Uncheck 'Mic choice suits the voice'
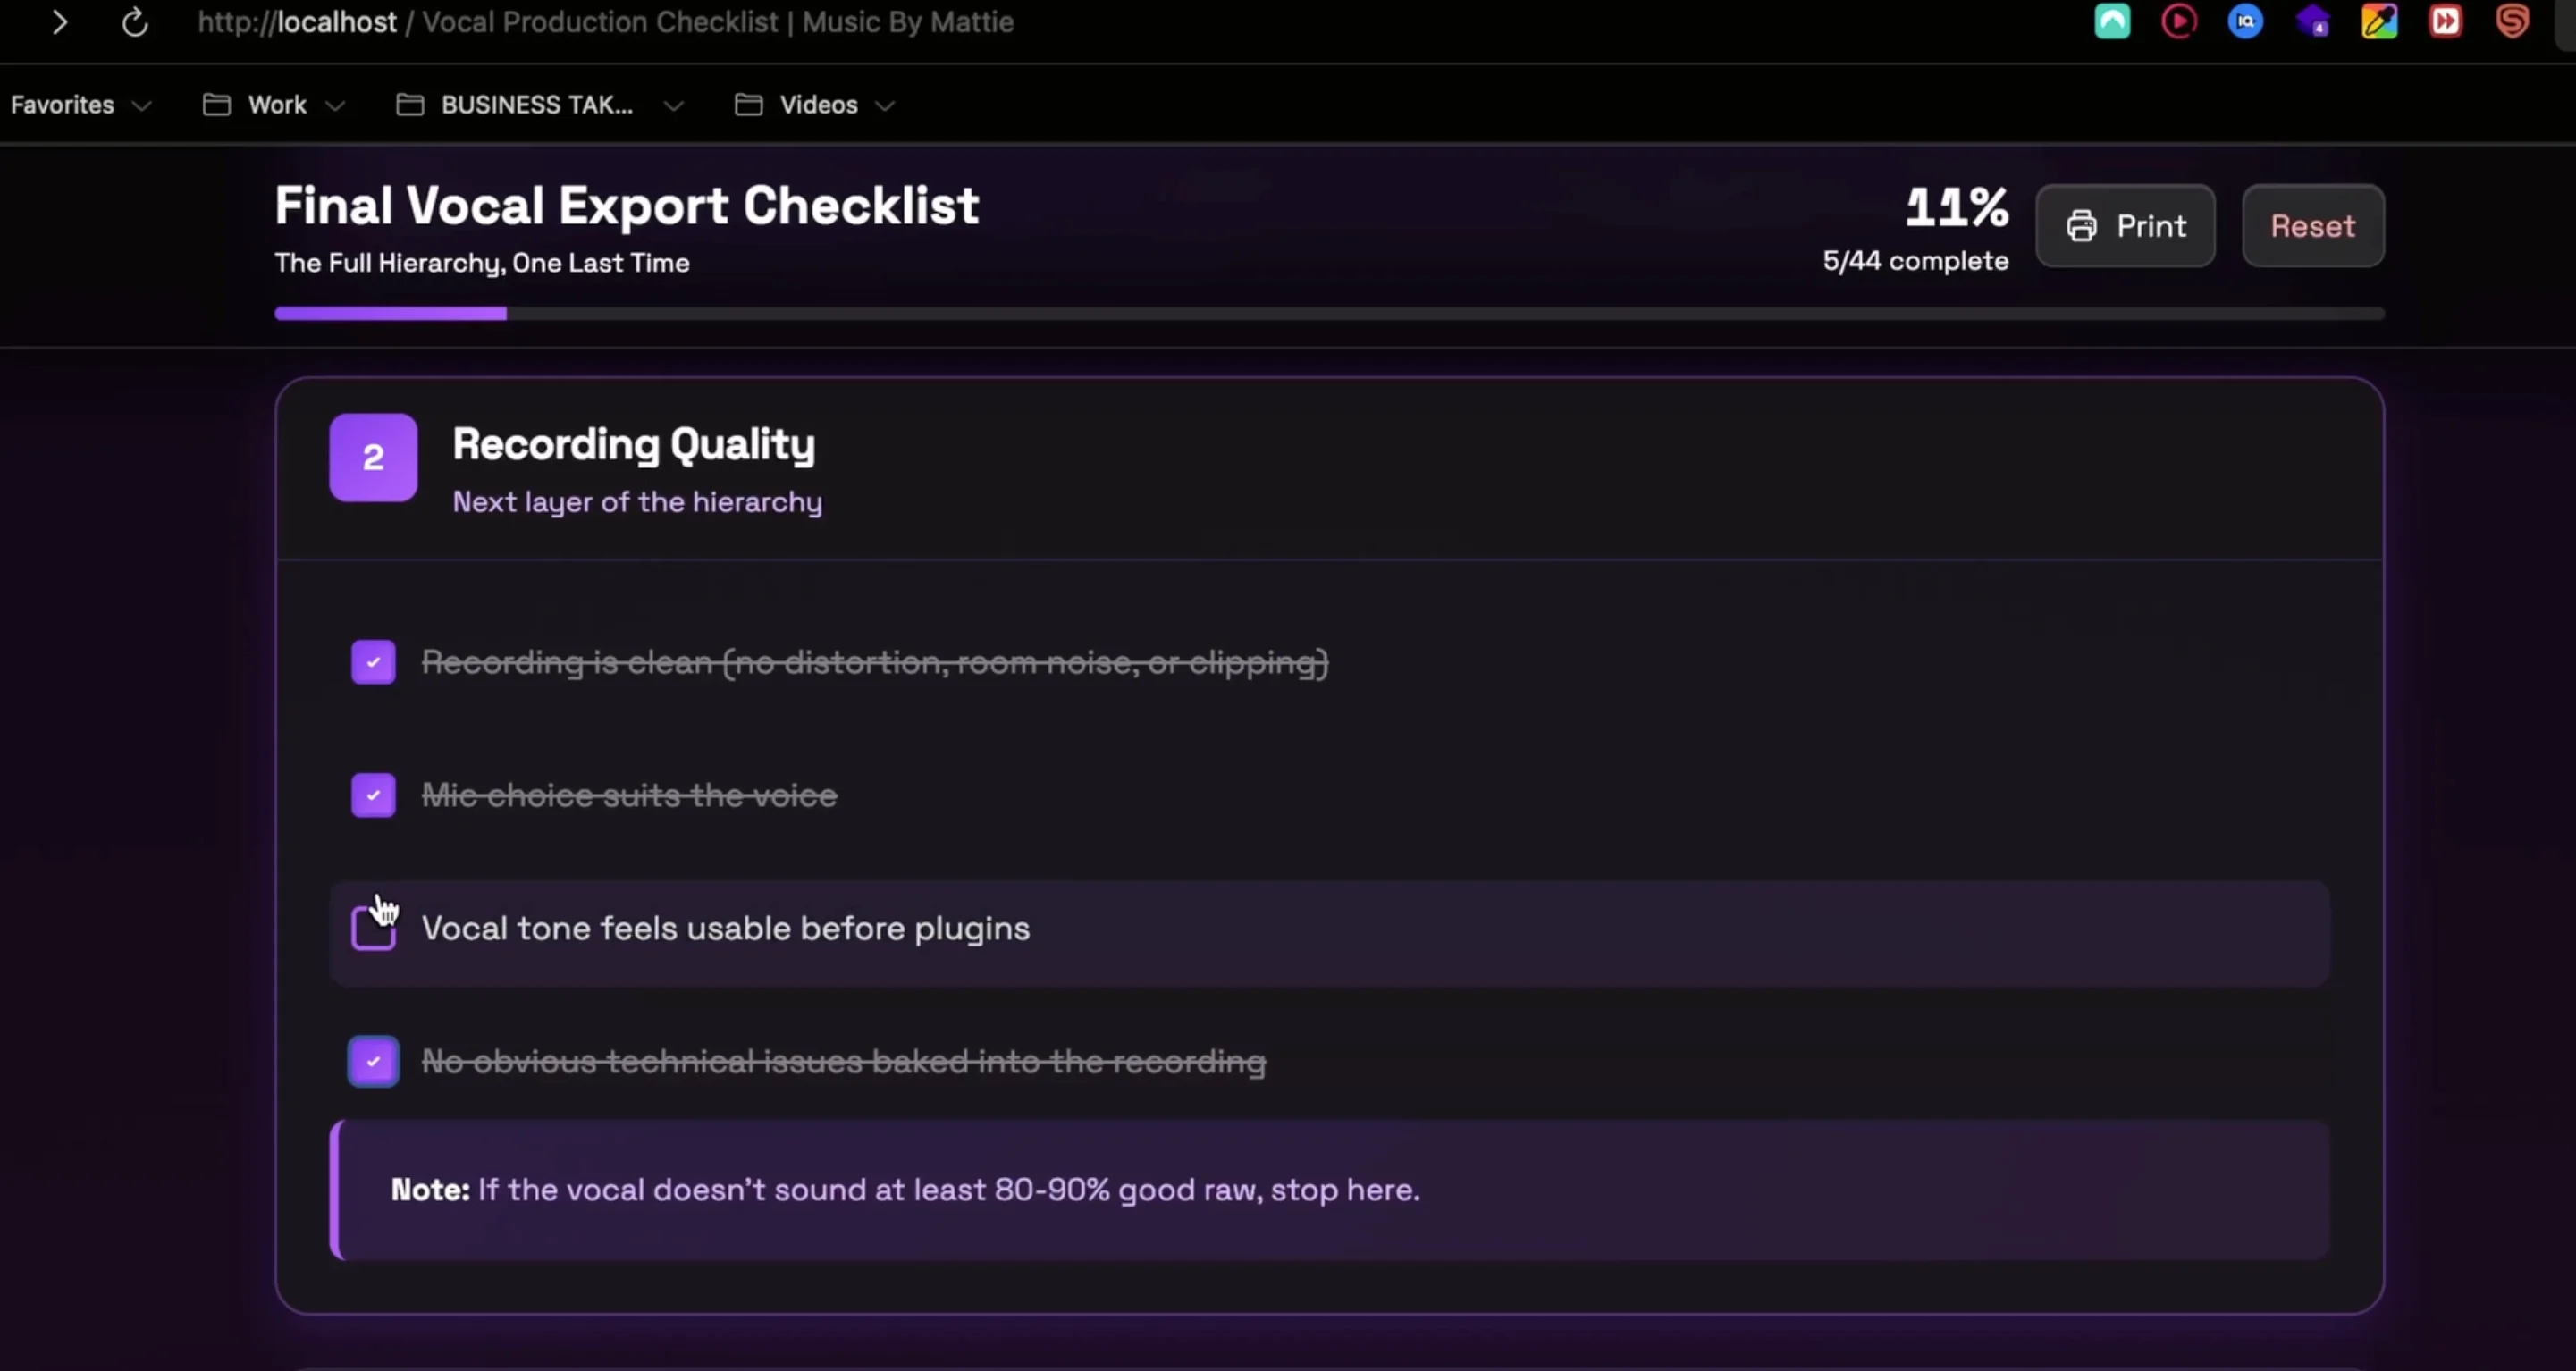Viewport: 2576px width, 1371px height. coord(373,795)
